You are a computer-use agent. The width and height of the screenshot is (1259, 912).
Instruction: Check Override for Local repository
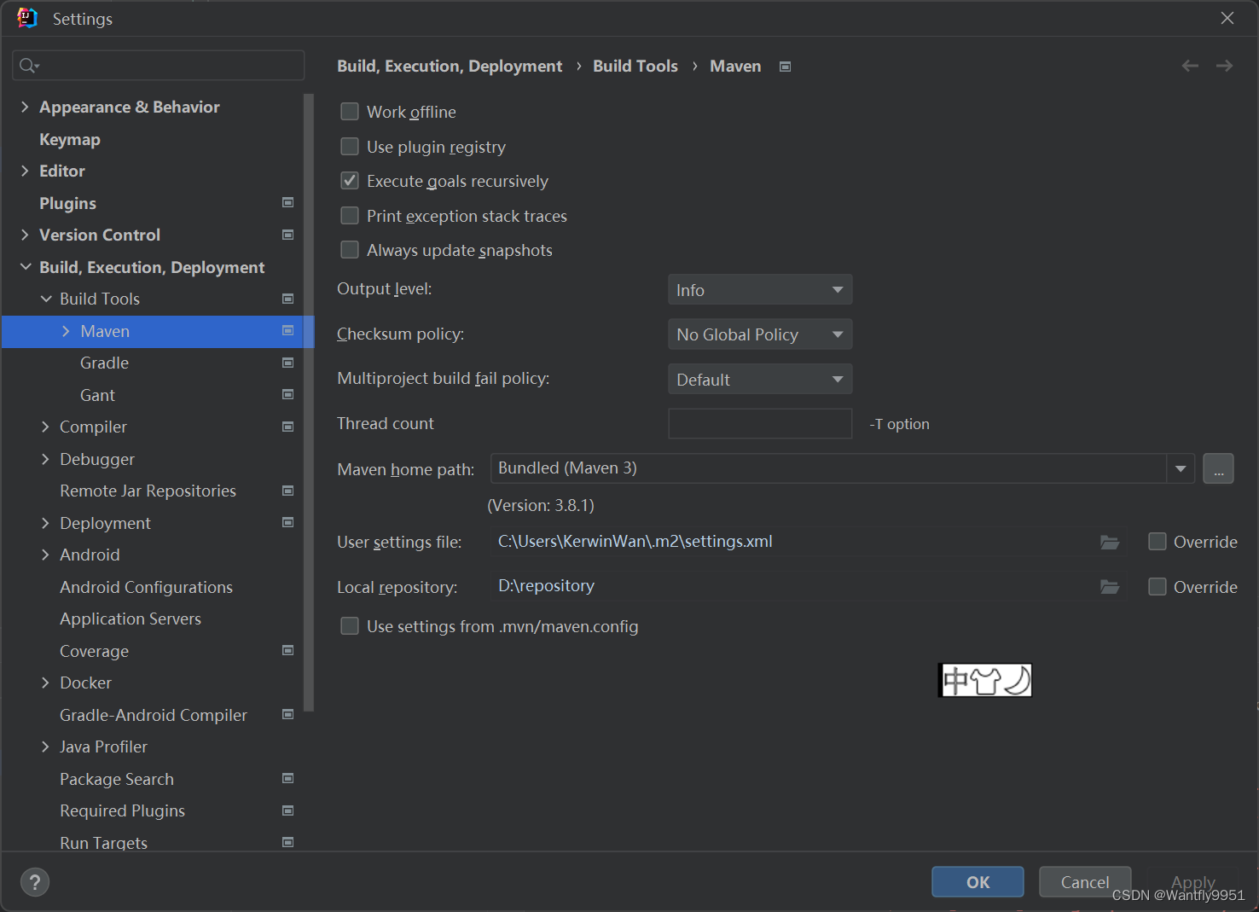(x=1157, y=587)
